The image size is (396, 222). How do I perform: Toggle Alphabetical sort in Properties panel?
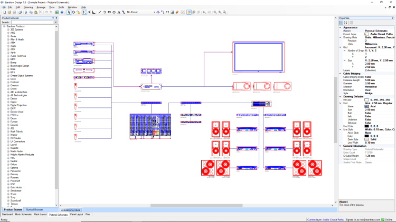(x=345, y=23)
